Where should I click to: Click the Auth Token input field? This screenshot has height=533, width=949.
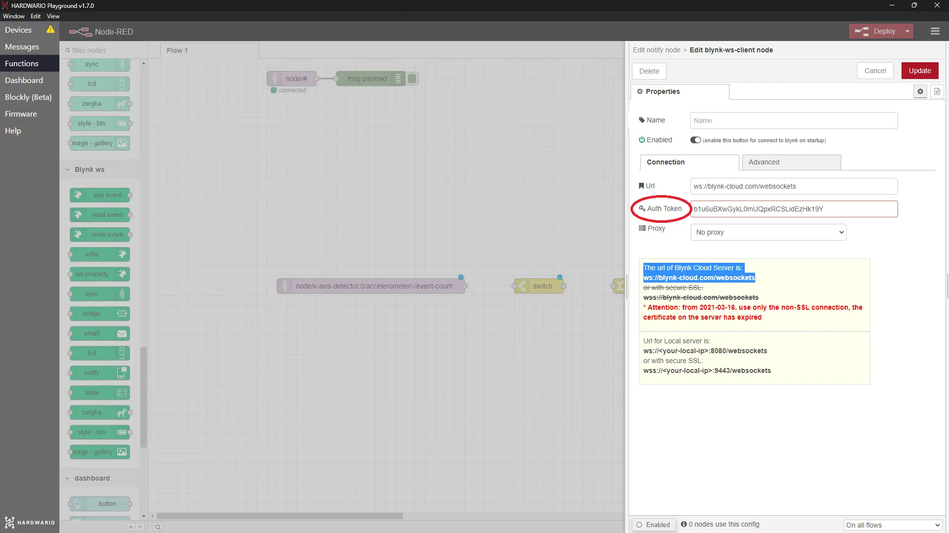pyautogui.click(x=794, y=209)
